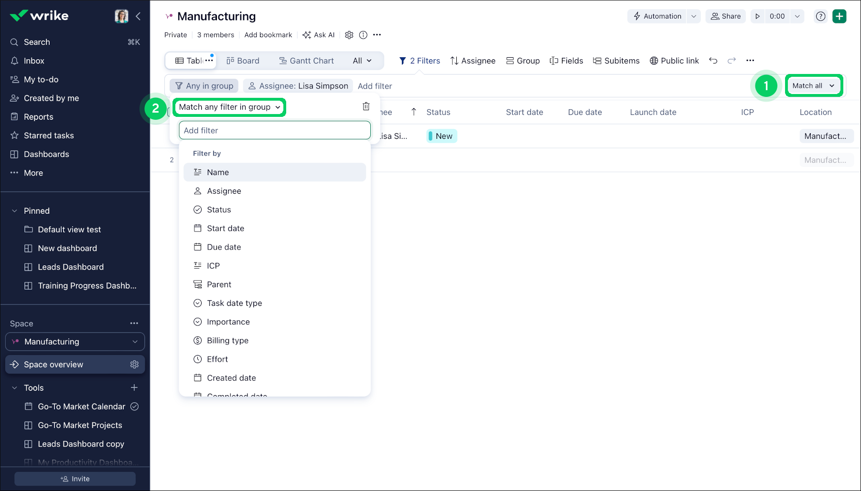
Task: Click the green plus create button
Action: tap(839, 16)
